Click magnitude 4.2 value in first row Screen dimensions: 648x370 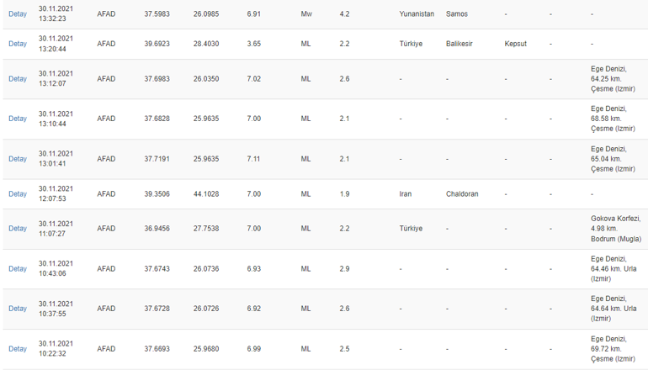click(x=344, y=13)
